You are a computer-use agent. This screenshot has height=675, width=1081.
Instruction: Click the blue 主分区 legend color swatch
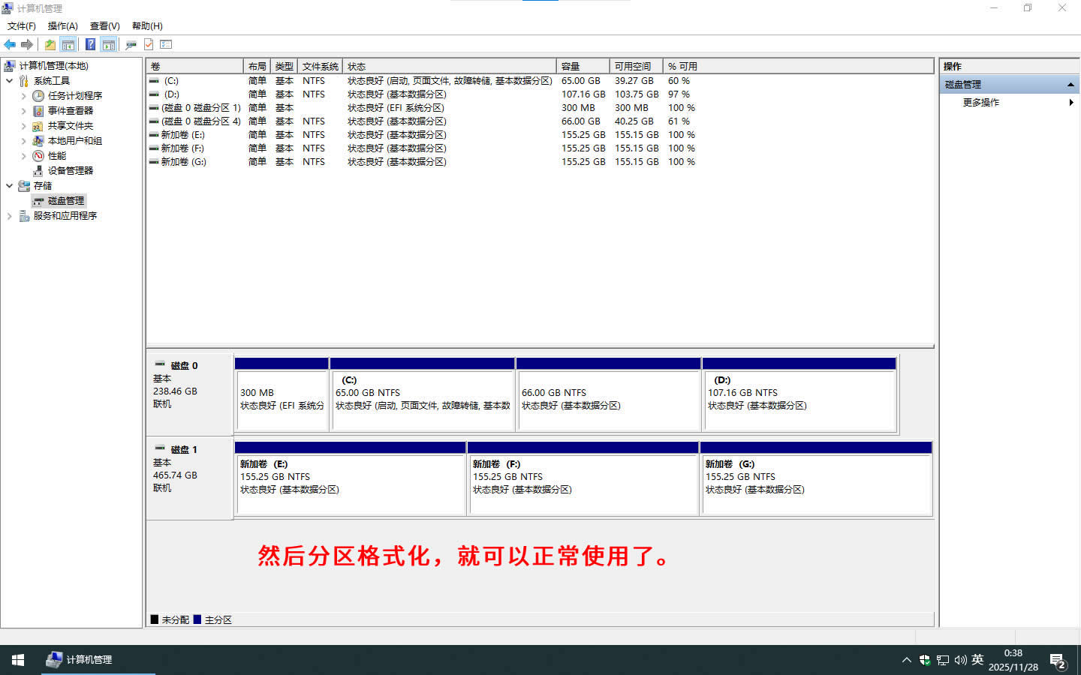click(197, 619)
